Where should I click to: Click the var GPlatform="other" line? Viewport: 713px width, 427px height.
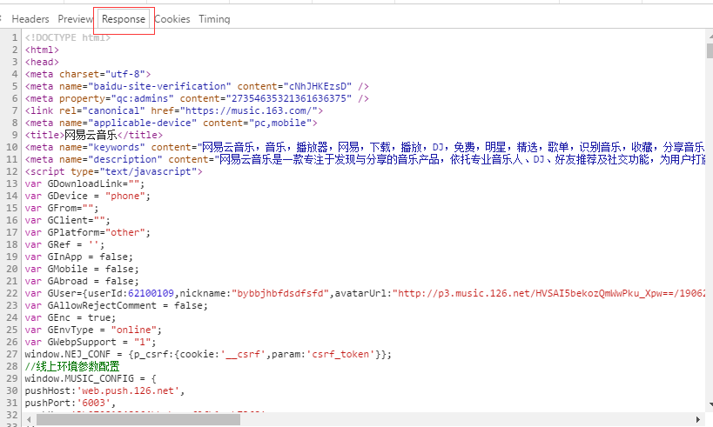click(x=88, y=232)
